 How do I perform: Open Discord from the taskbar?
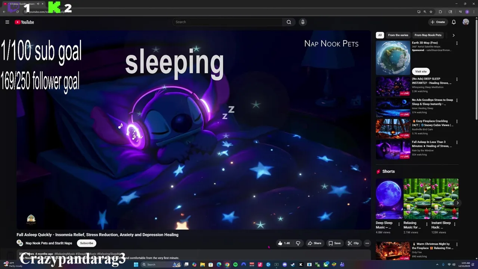tap(285, 265)
